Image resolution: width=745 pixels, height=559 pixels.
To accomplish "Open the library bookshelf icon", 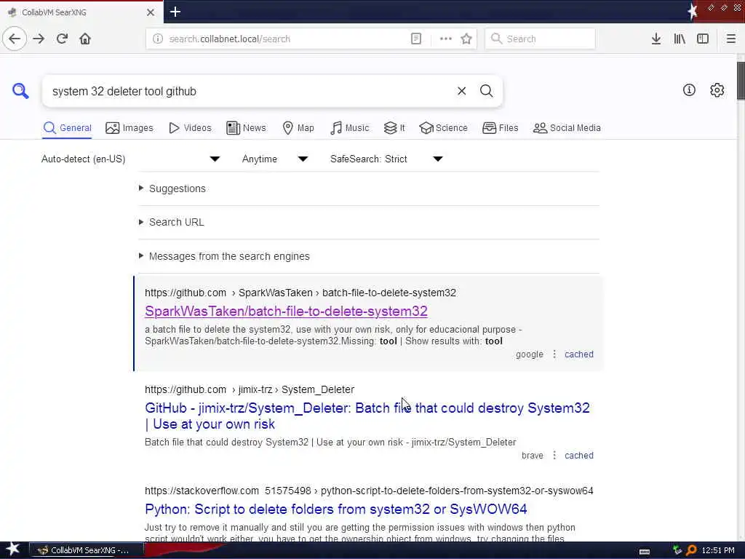I will pyautogui.click(x=680, y=39).
